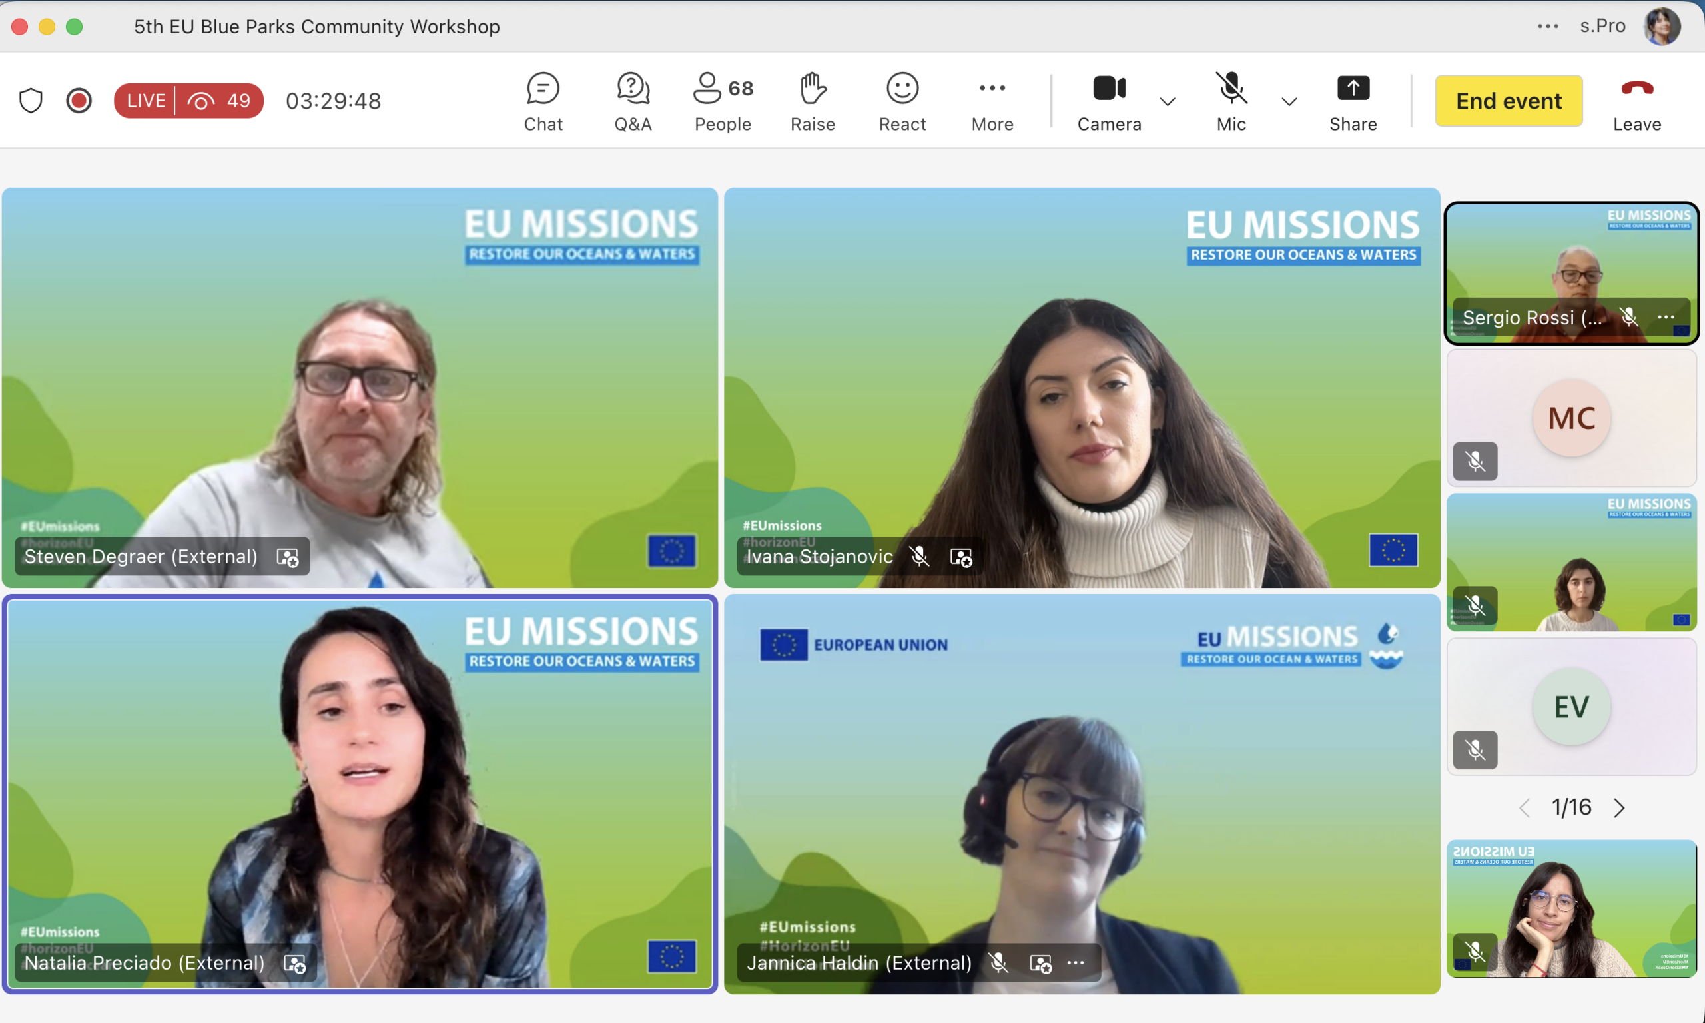This screenshot has height=1023, width=1705.
Task: Click the red recording indicator
Action: point(79,101)
